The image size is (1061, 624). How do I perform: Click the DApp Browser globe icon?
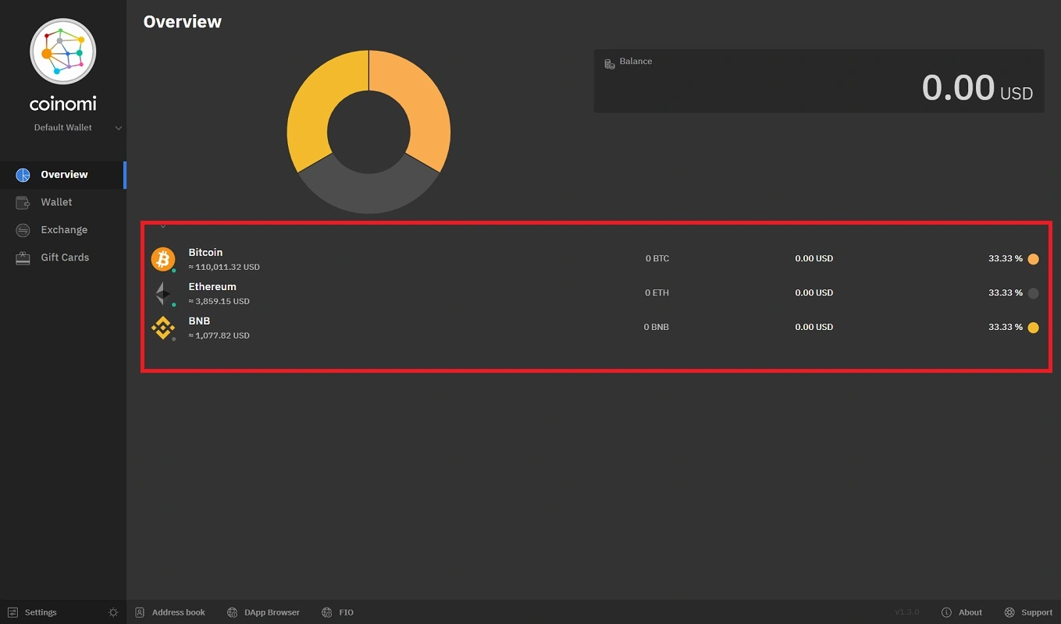tap(232, 612)
